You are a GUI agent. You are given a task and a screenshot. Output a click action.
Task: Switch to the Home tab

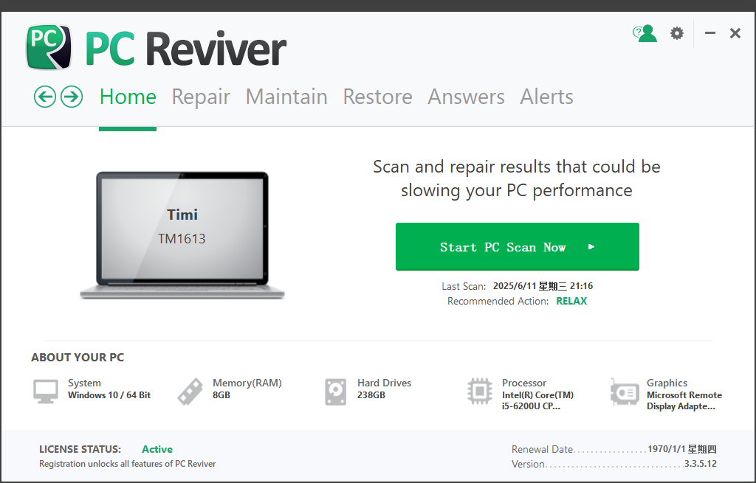coord(128,97)
